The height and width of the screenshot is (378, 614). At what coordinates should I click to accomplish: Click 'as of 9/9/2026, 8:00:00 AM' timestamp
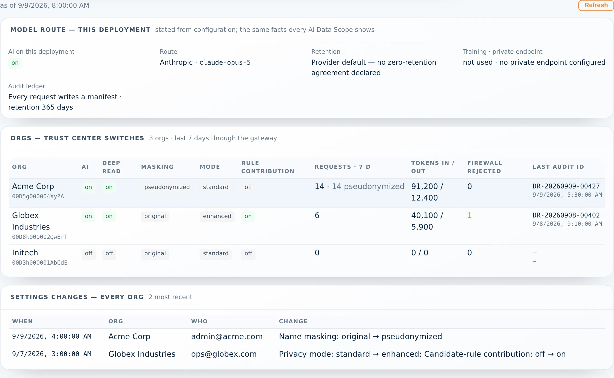[45, 5]
